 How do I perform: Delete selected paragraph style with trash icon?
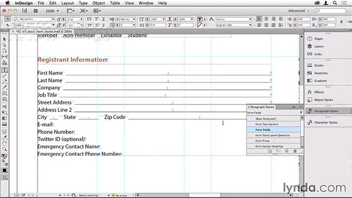[x=295, y=151]
